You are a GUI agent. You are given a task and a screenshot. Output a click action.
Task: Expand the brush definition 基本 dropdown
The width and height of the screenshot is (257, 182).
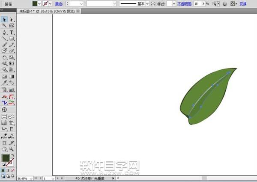click(x=147, y=3)
